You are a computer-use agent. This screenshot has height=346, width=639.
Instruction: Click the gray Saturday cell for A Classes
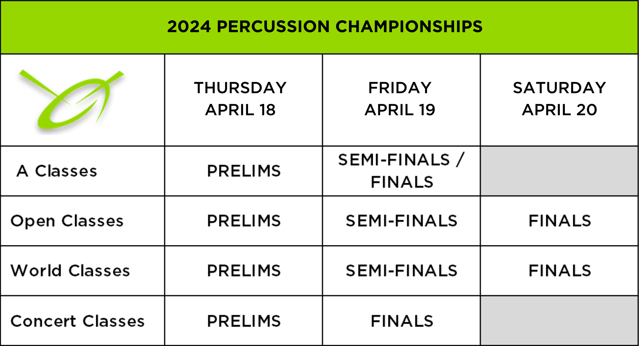[x=559, y=171]
